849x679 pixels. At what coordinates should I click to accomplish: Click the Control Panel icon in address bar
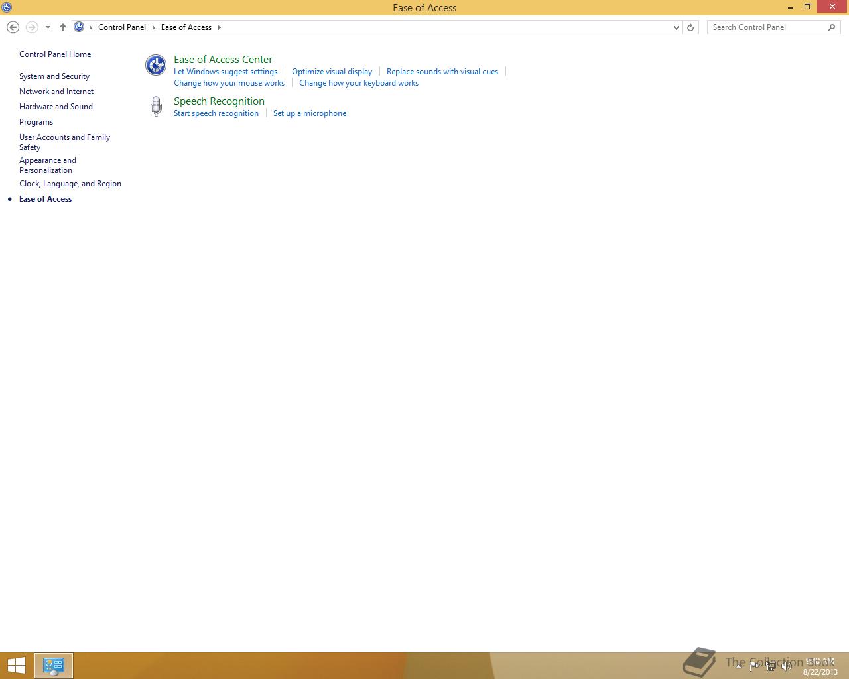[x=79, y=27]
